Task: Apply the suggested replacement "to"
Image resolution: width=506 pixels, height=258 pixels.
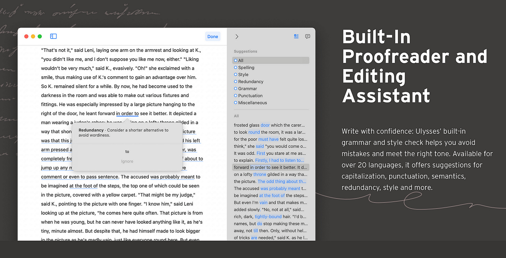Action: point(127,152)
